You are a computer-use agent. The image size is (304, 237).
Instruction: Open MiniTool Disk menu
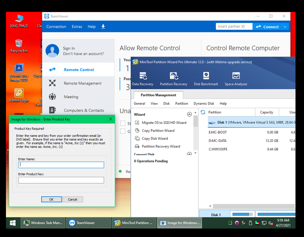[x=166, y=103]
